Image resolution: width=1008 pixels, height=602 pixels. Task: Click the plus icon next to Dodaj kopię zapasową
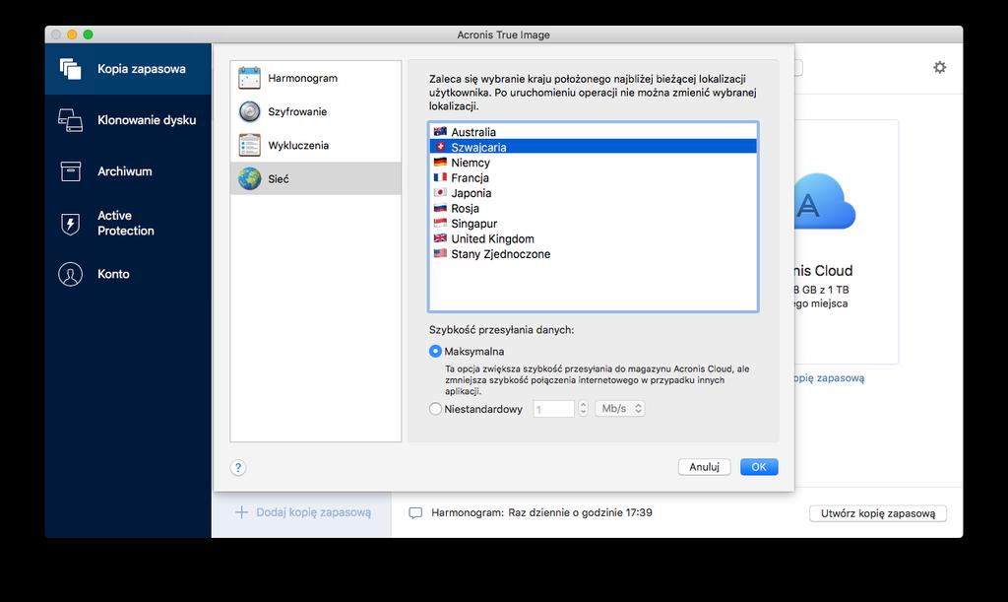coord(241,512)
